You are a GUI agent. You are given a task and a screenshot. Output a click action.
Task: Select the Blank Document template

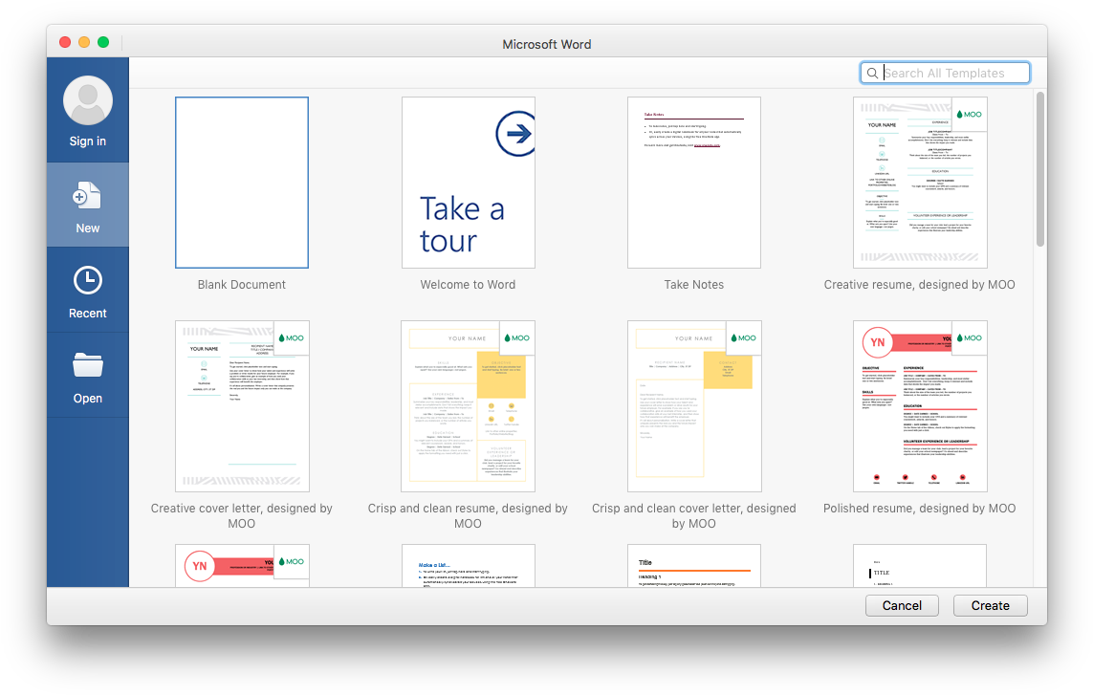click(x=242, y=183)
